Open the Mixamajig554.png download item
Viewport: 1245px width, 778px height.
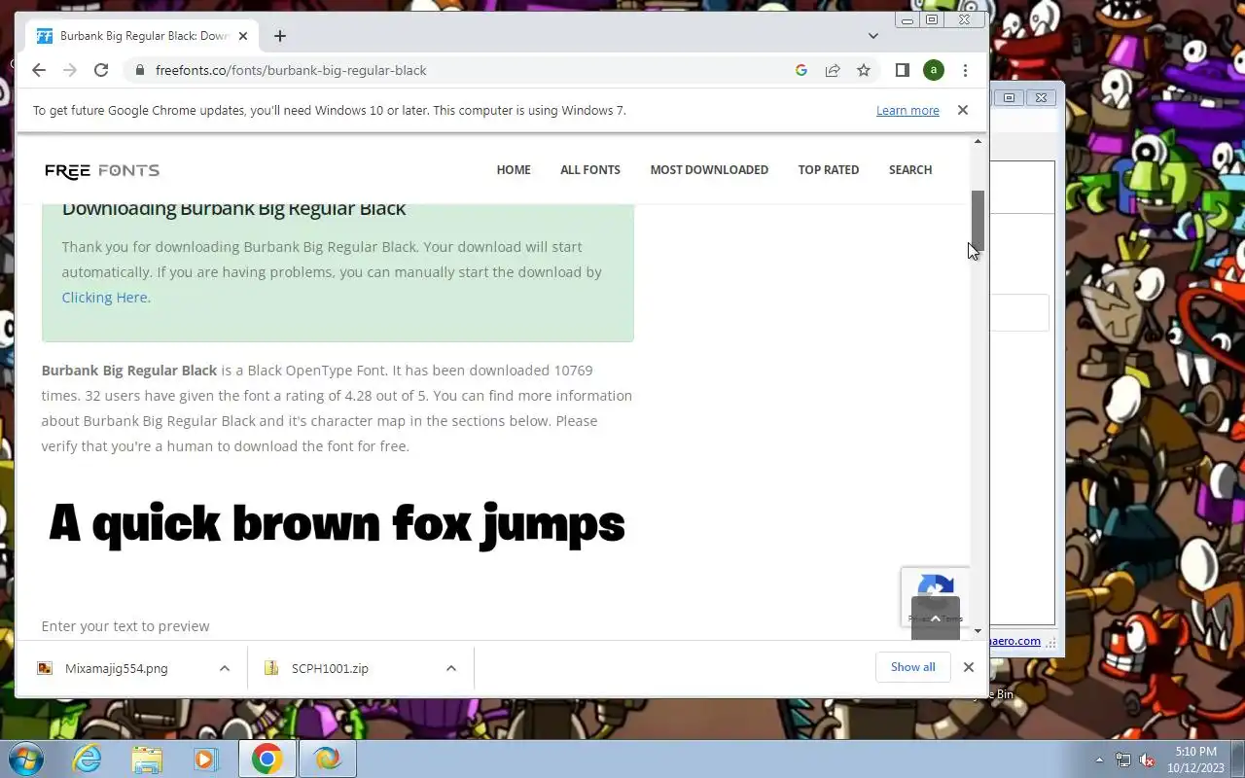point(117,668)
